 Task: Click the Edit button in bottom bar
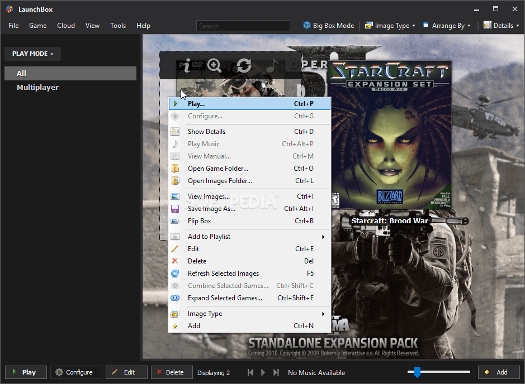126,372
